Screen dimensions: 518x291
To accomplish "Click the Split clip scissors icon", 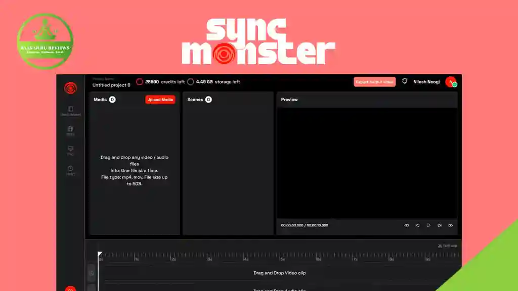I will 440,246.
